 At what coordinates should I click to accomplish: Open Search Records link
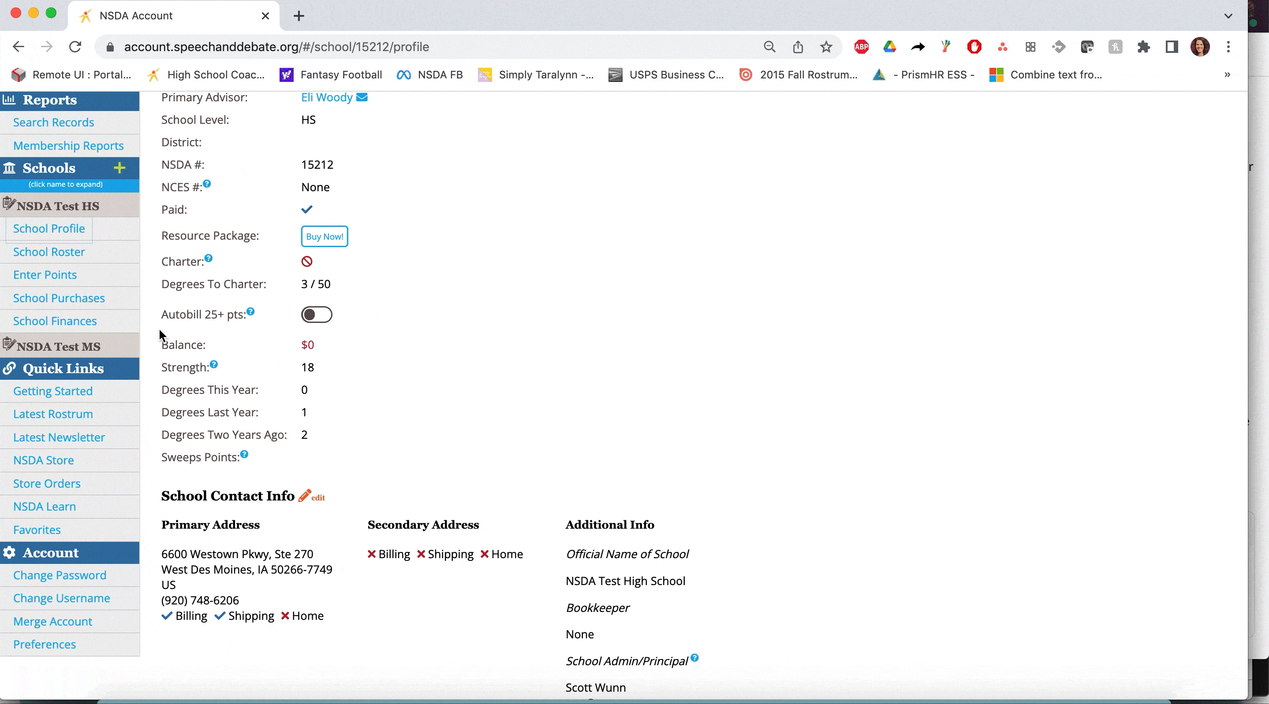click(x=53, y=122)
